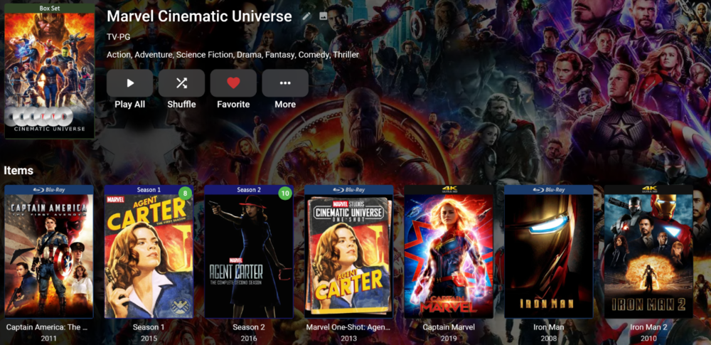Click the green 10 unplayed badge
This screenshot has height=345, width=711.
tap(285, 193)
